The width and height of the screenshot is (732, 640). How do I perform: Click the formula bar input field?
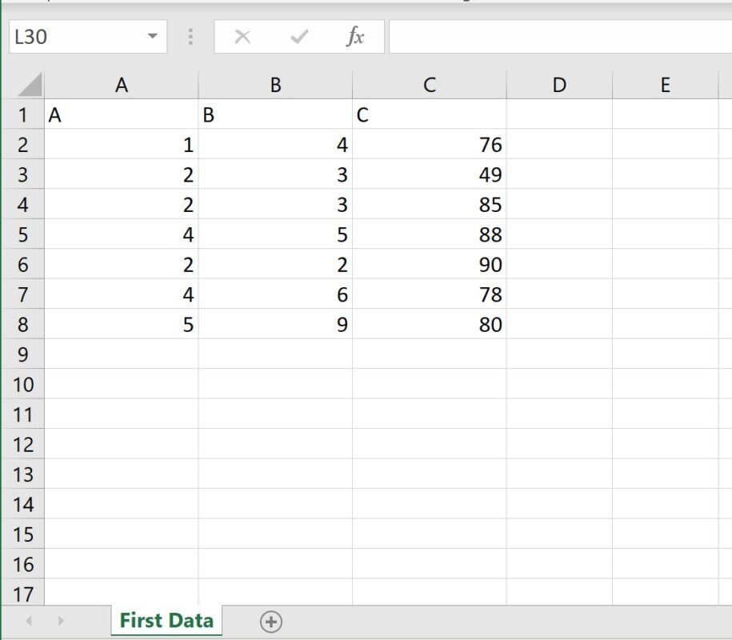coord(560,37)
